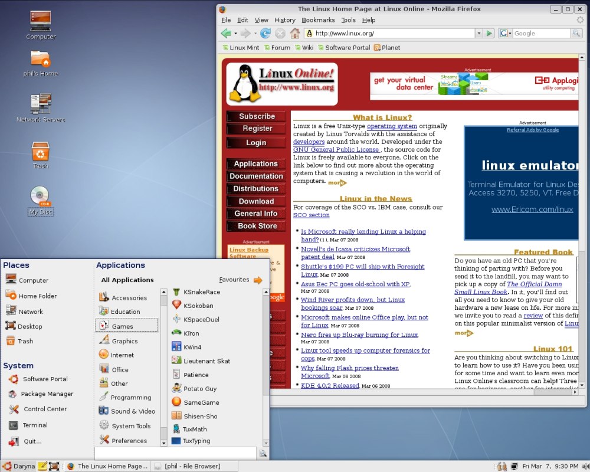This screenshot has width=590, height=472.
Task: Open the Bookmarks menu in Firefox
Action: (x=318, y=20)
